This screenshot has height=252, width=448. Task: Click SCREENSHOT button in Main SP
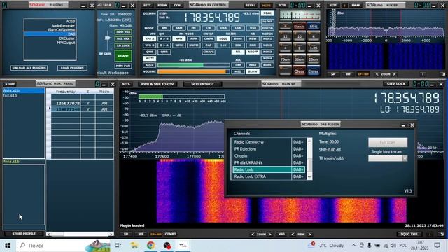coord(202,84)
